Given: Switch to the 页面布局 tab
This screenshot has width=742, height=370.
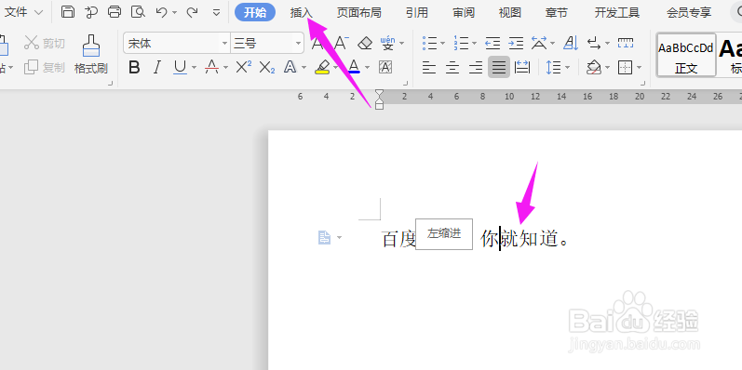Looking at the screenshot, I should (359, 13).
